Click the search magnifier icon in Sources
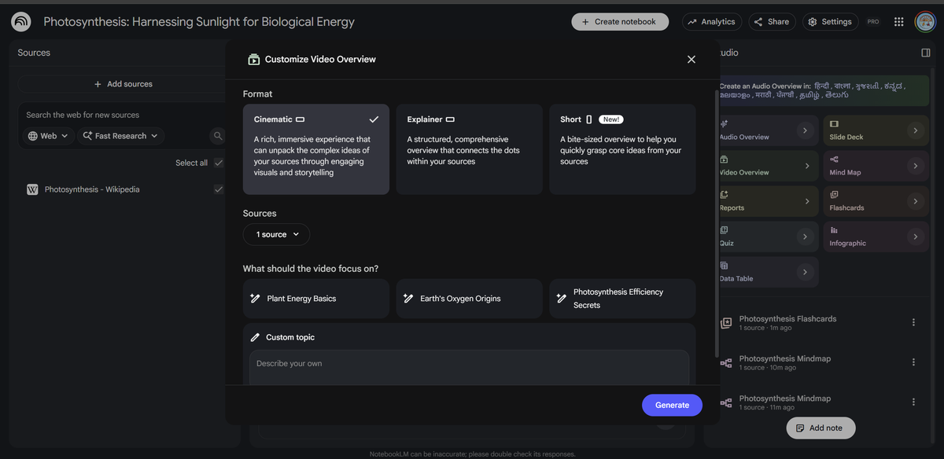The height and width of the screenshot is (459, 944). tap(218, 136)
